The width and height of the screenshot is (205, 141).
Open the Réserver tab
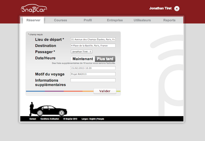click(33, 20)
